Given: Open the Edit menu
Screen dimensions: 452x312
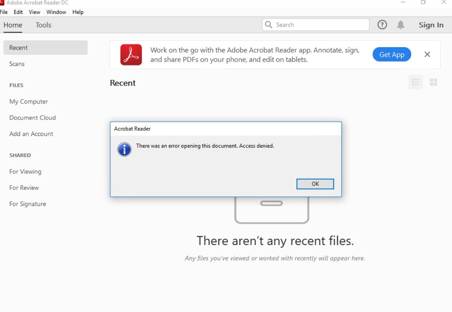Looking at the screenshot, I should pos(18,12).
